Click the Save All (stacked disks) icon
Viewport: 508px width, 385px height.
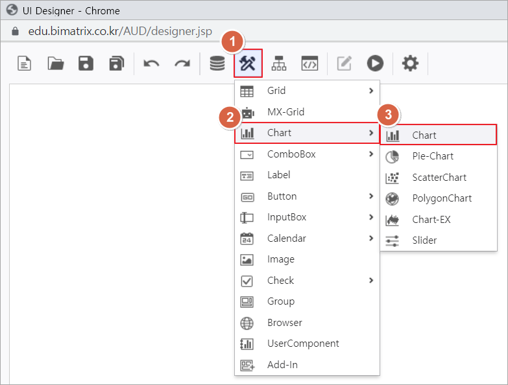coord(117,63)
